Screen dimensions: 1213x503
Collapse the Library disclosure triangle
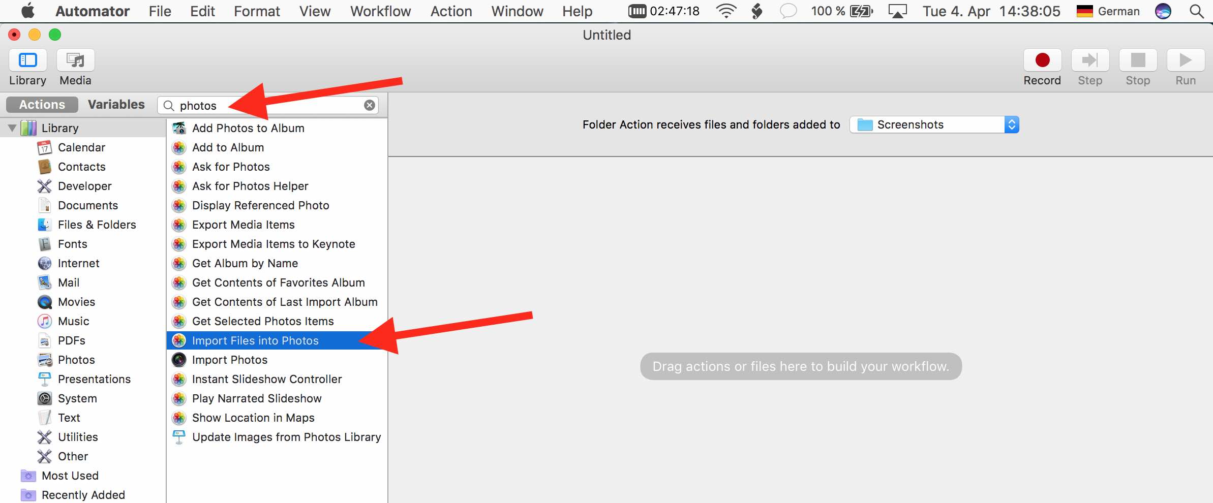pos(12,128)
